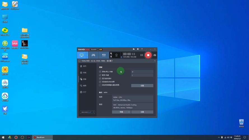Open the scheduled recording clock icon
249x140 pixels.
pyautogui.click(x=138, y=49)
